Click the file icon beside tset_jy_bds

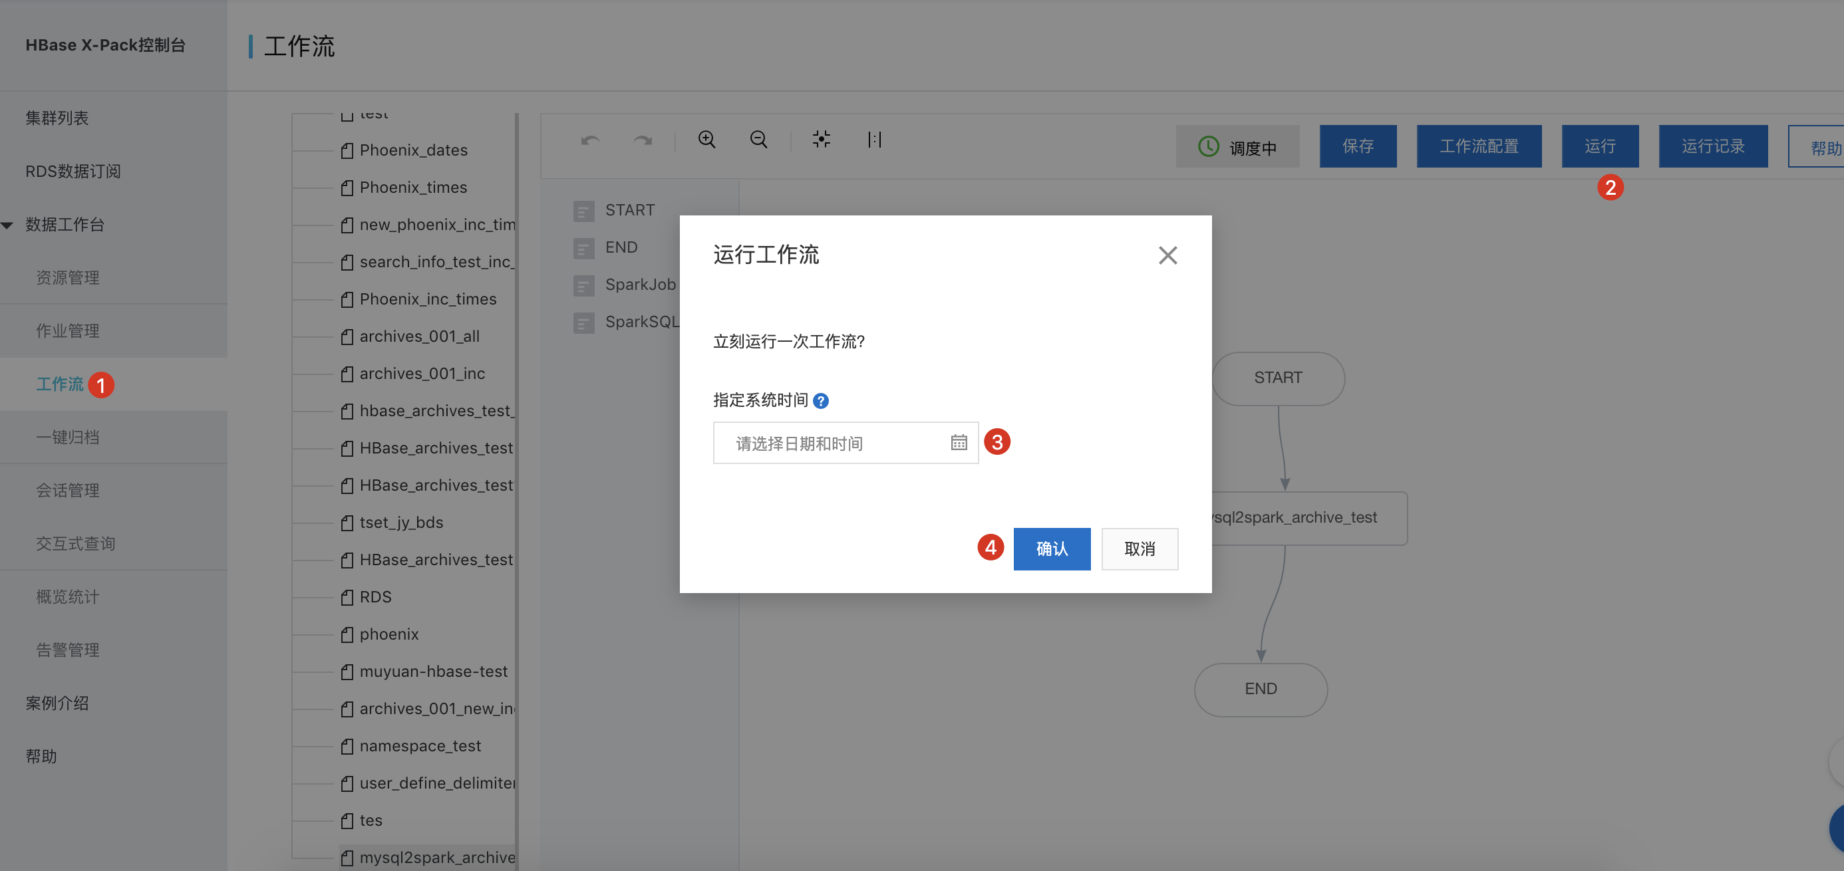click(x=347, y=523)
